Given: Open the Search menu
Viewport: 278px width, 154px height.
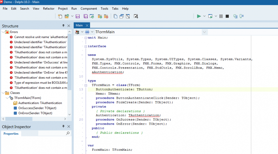Looking at the screenshot, I should coord(24,9).
